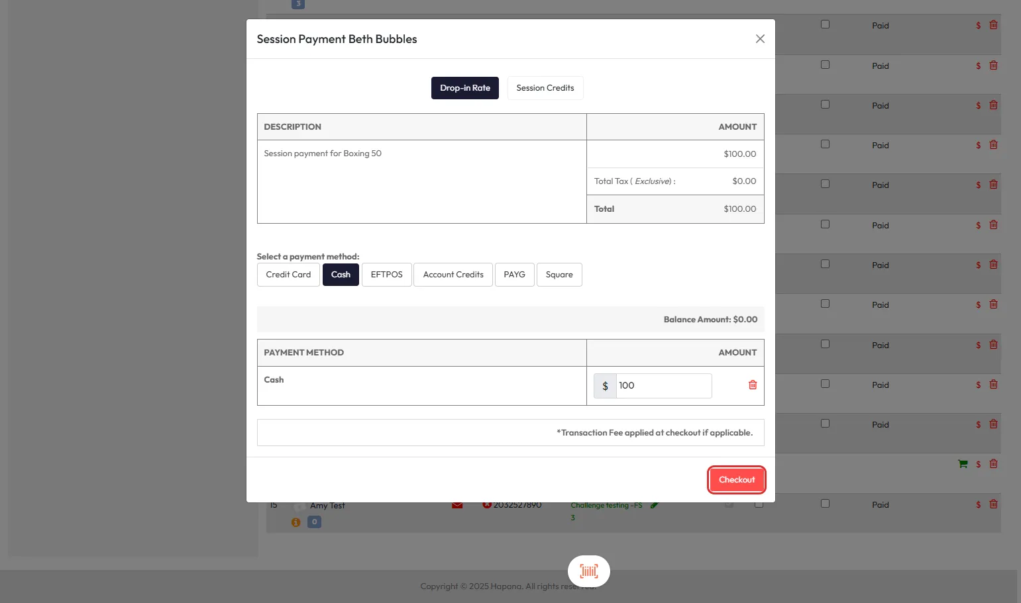The height and width of the screenshot is (603, 1021).
Task: Choose the EFTPOS payment method
Action: (x=386, y=275)
